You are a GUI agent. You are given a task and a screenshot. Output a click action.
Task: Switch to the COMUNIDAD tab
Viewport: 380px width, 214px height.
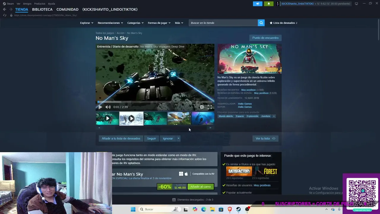pyautogui.click(x=67, y=10)
